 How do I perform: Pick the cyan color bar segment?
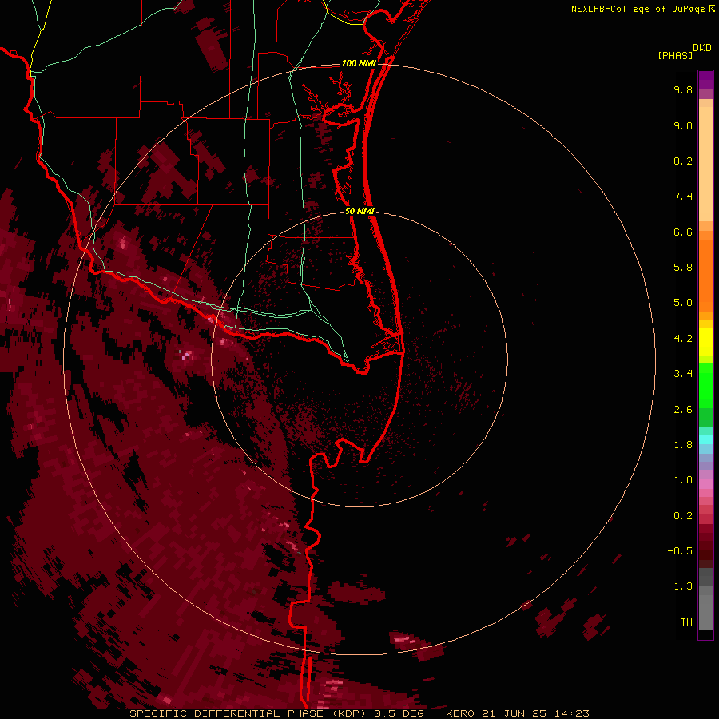[x=705, y=439]
